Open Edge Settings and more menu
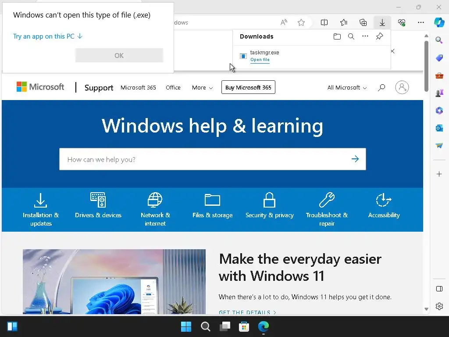The width and height of the screenshot is (449, 337). click(x=421, y=22)
